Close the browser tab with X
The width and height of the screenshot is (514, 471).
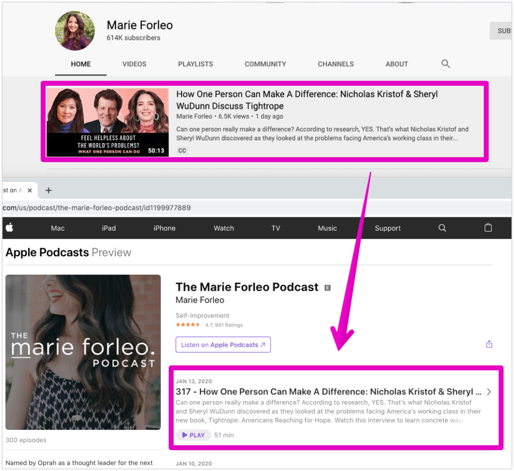pos(30,190)
